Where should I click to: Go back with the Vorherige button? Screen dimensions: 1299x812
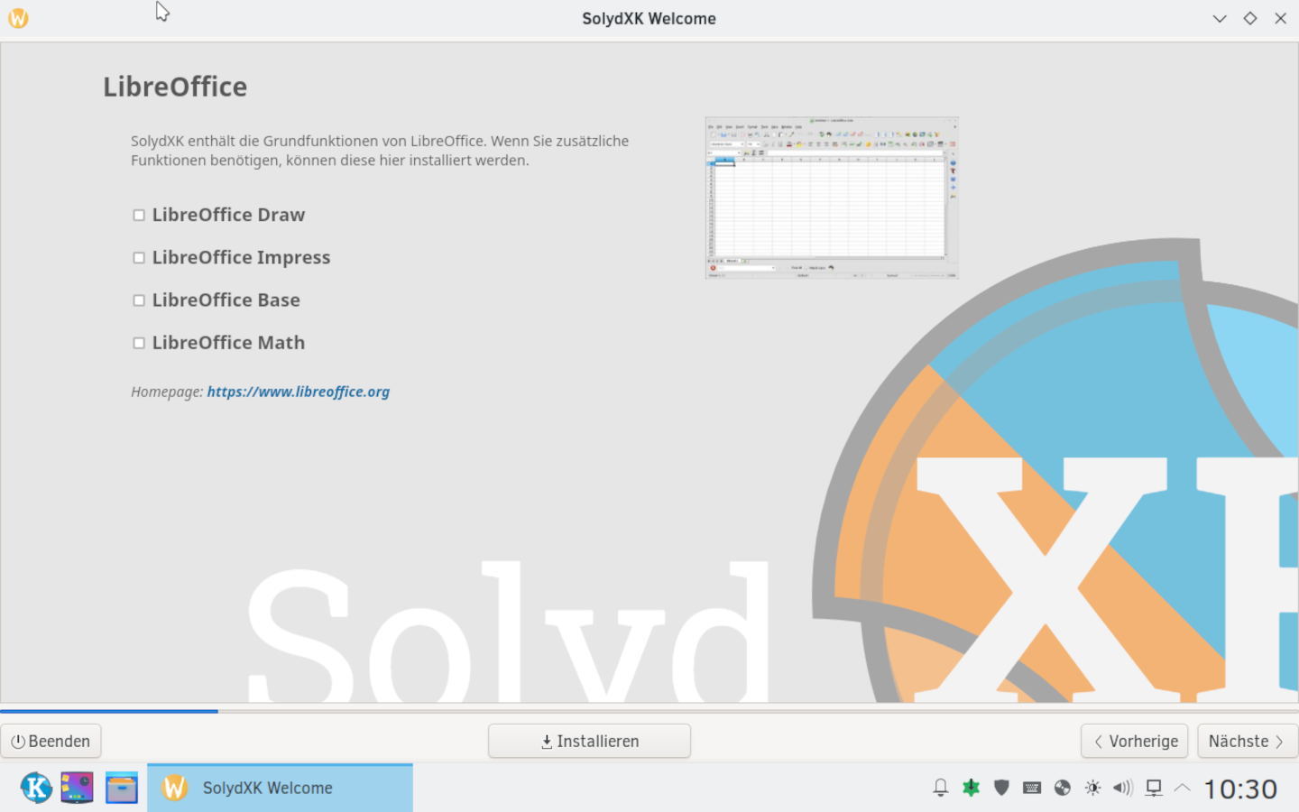pos(1134,741)
